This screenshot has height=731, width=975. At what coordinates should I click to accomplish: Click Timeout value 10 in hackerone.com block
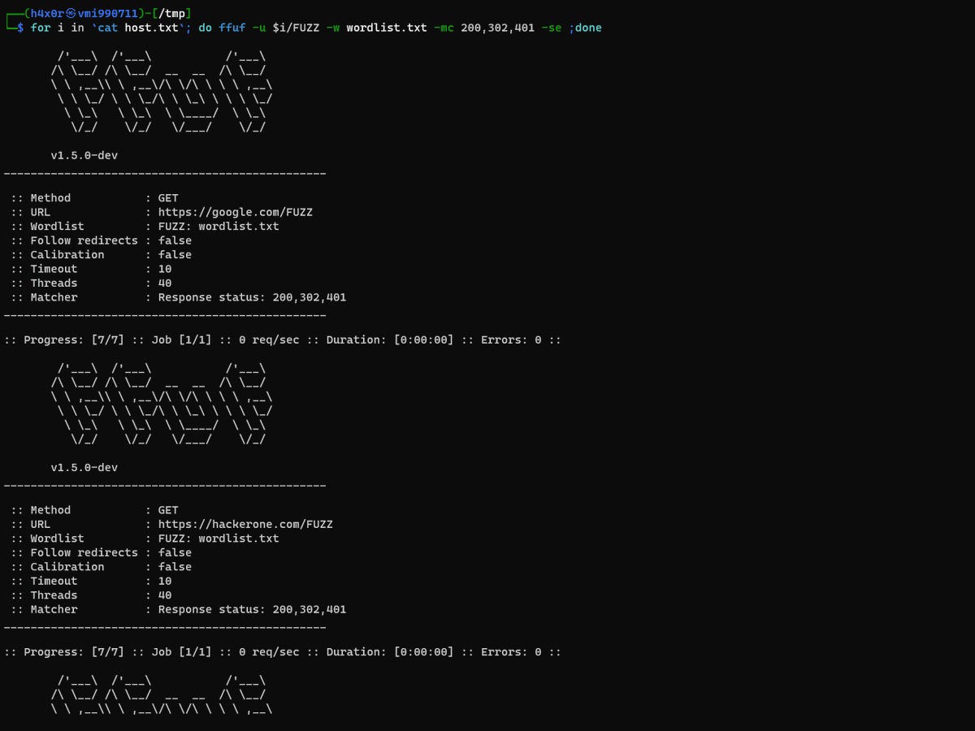165,581
